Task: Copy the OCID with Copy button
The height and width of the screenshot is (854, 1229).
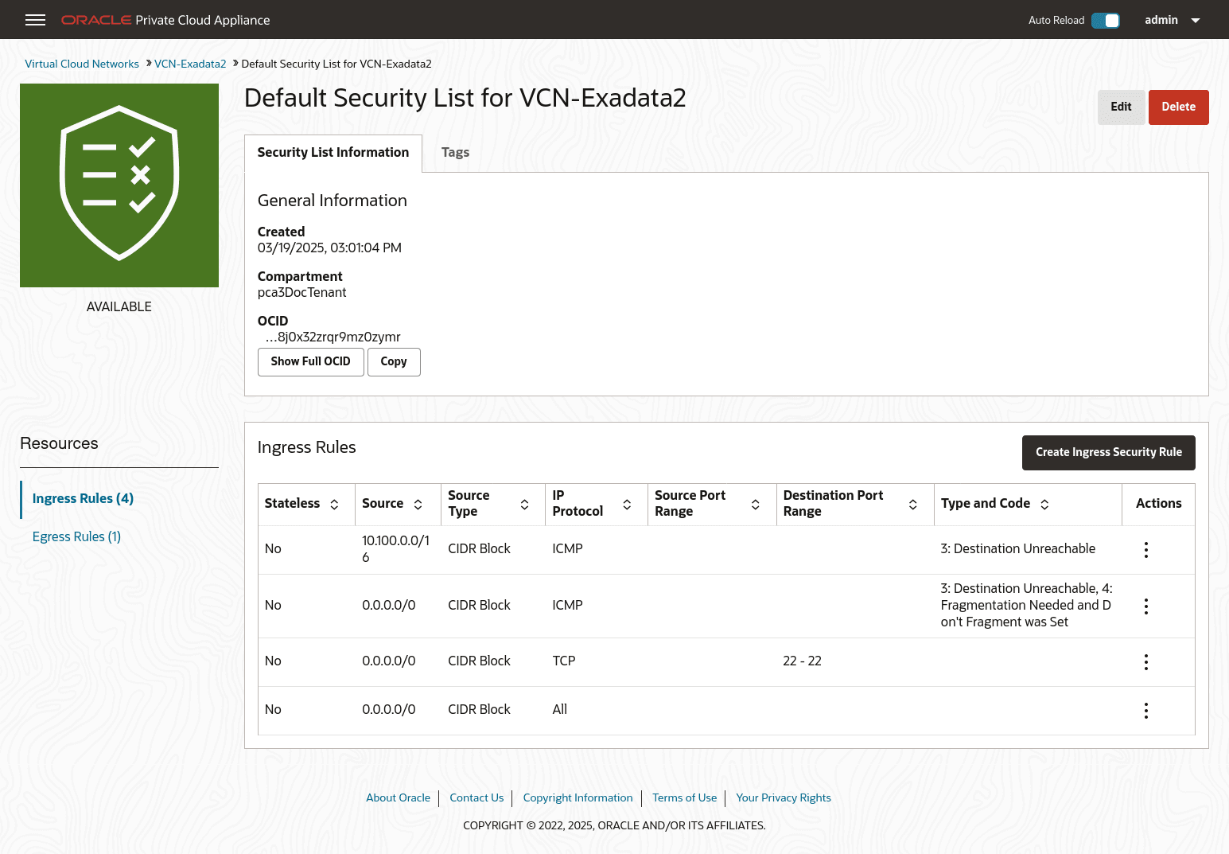Action: (393, 361)
